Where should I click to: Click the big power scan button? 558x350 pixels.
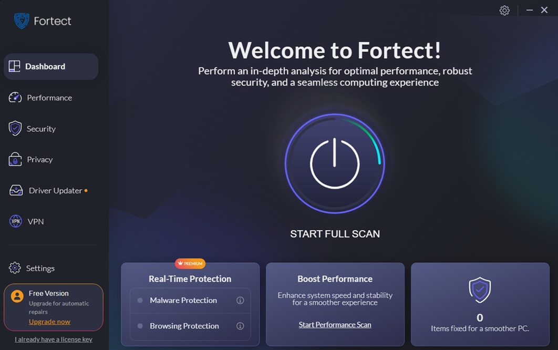point(335,163)
